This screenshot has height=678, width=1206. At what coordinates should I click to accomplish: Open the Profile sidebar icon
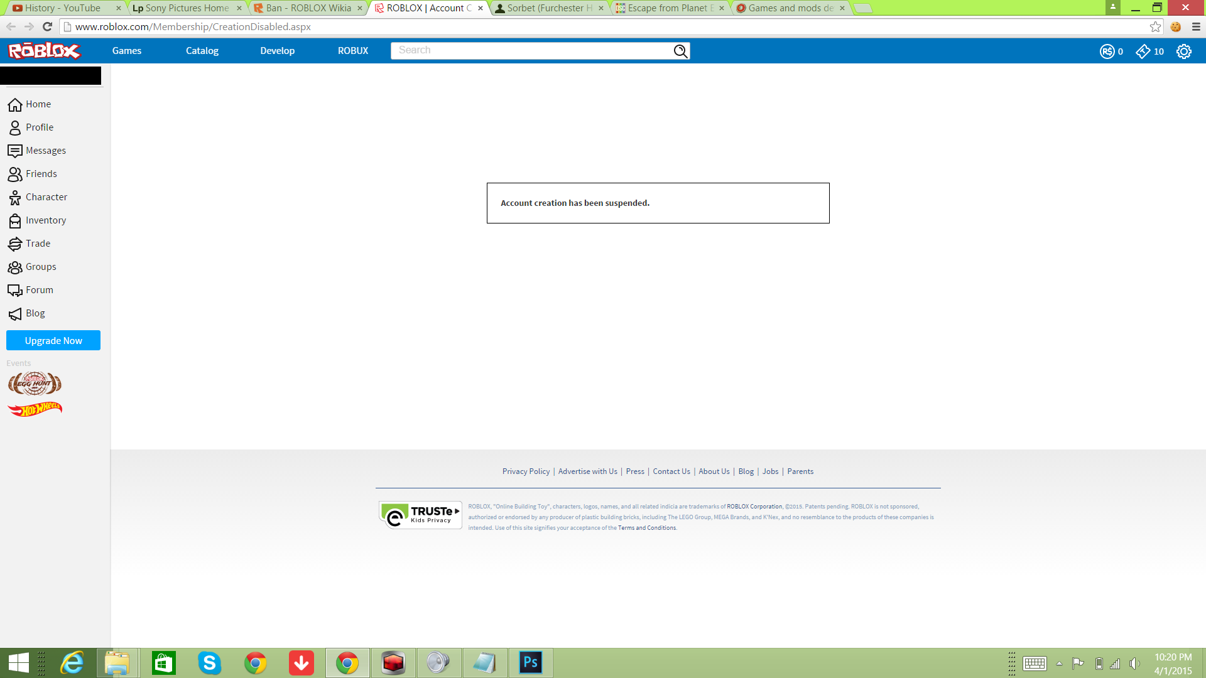point(15,127)
